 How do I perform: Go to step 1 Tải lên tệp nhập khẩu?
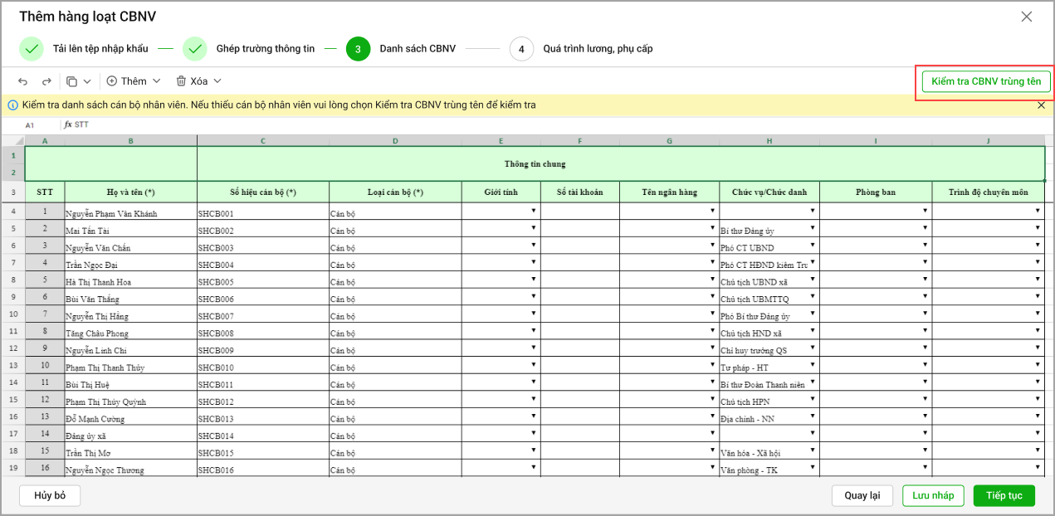pyautogui.click(x=32, y=49)
